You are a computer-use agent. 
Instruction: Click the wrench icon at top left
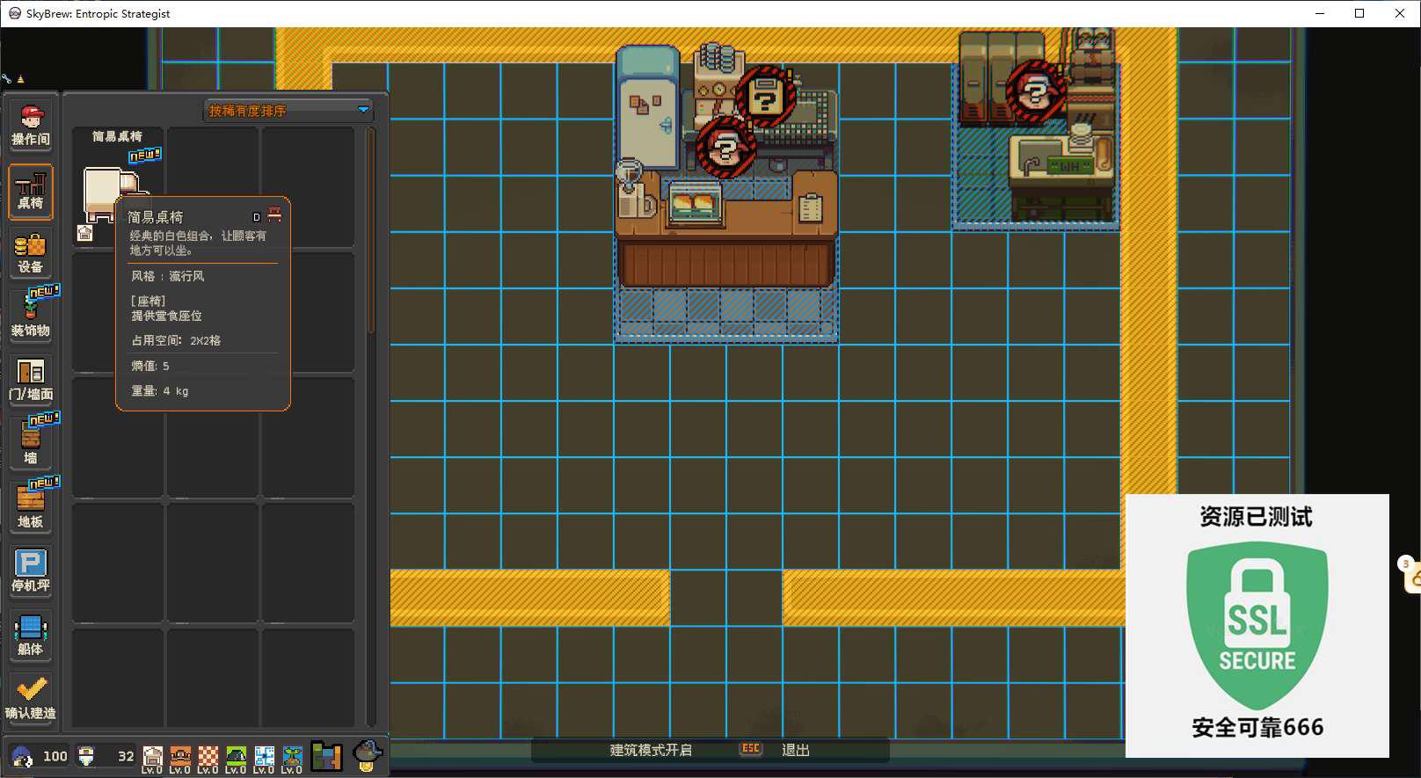[x=6, y=78]
